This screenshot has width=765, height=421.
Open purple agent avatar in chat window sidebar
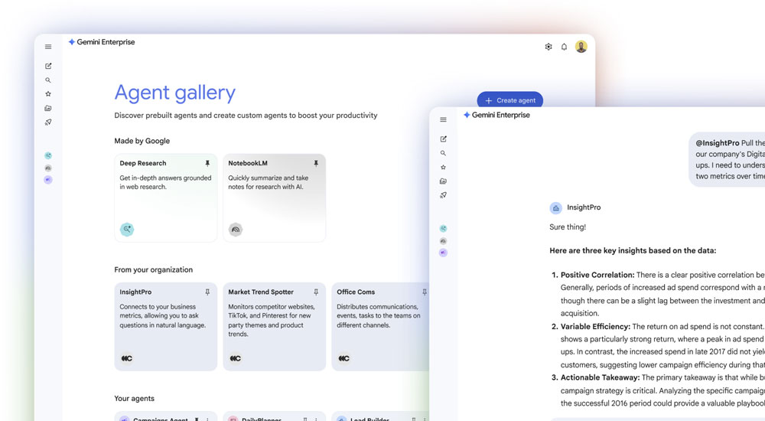443,253
